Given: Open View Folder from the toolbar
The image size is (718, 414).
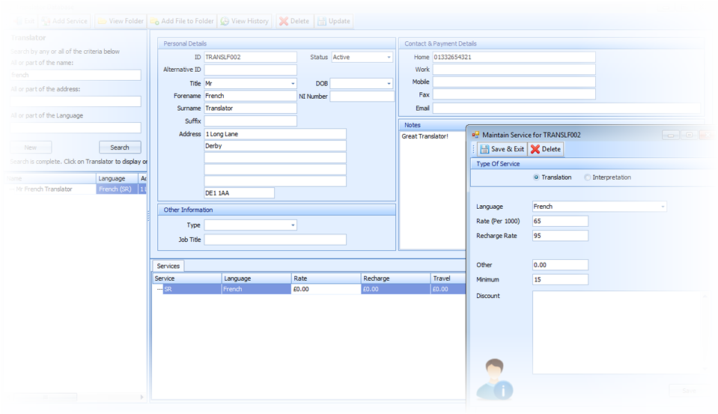Looking at the screenshot, I should tap(102, 21).
